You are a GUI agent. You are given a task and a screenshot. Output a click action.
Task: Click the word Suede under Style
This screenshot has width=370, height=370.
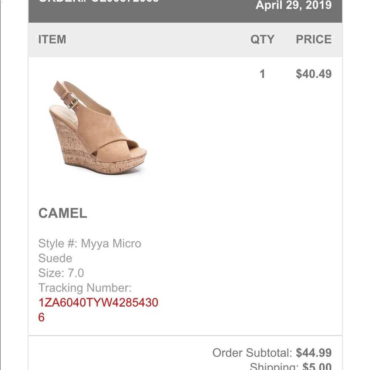55,258
